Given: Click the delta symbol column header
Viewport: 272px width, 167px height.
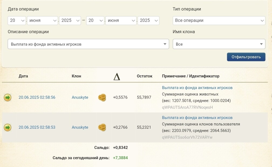Looking at the screenshot, I should (x=117, y=77).
